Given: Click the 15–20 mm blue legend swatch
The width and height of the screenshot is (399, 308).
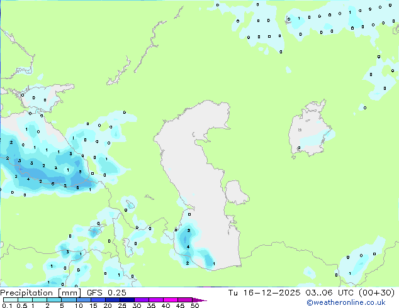Looking at the screenshot, I should pos(98,300).
